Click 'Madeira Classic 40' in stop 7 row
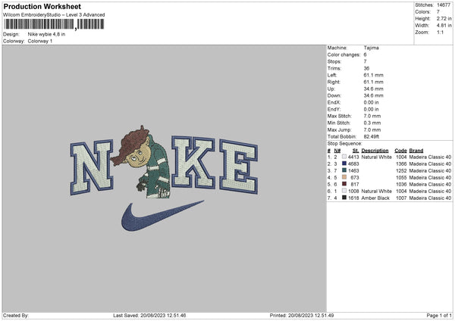This screenshot has height=321, width=455. click(x=430, y=198)
